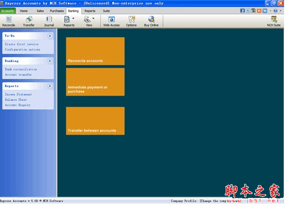Open the Balance Sheet report link
Image resolution: width=285 pixels, height=206 pixels.
point(16,100)
